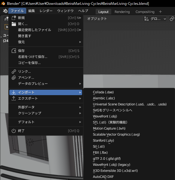
Task: Import Scalable Vector Graphics (.svg)
Action: pos(129,134)
